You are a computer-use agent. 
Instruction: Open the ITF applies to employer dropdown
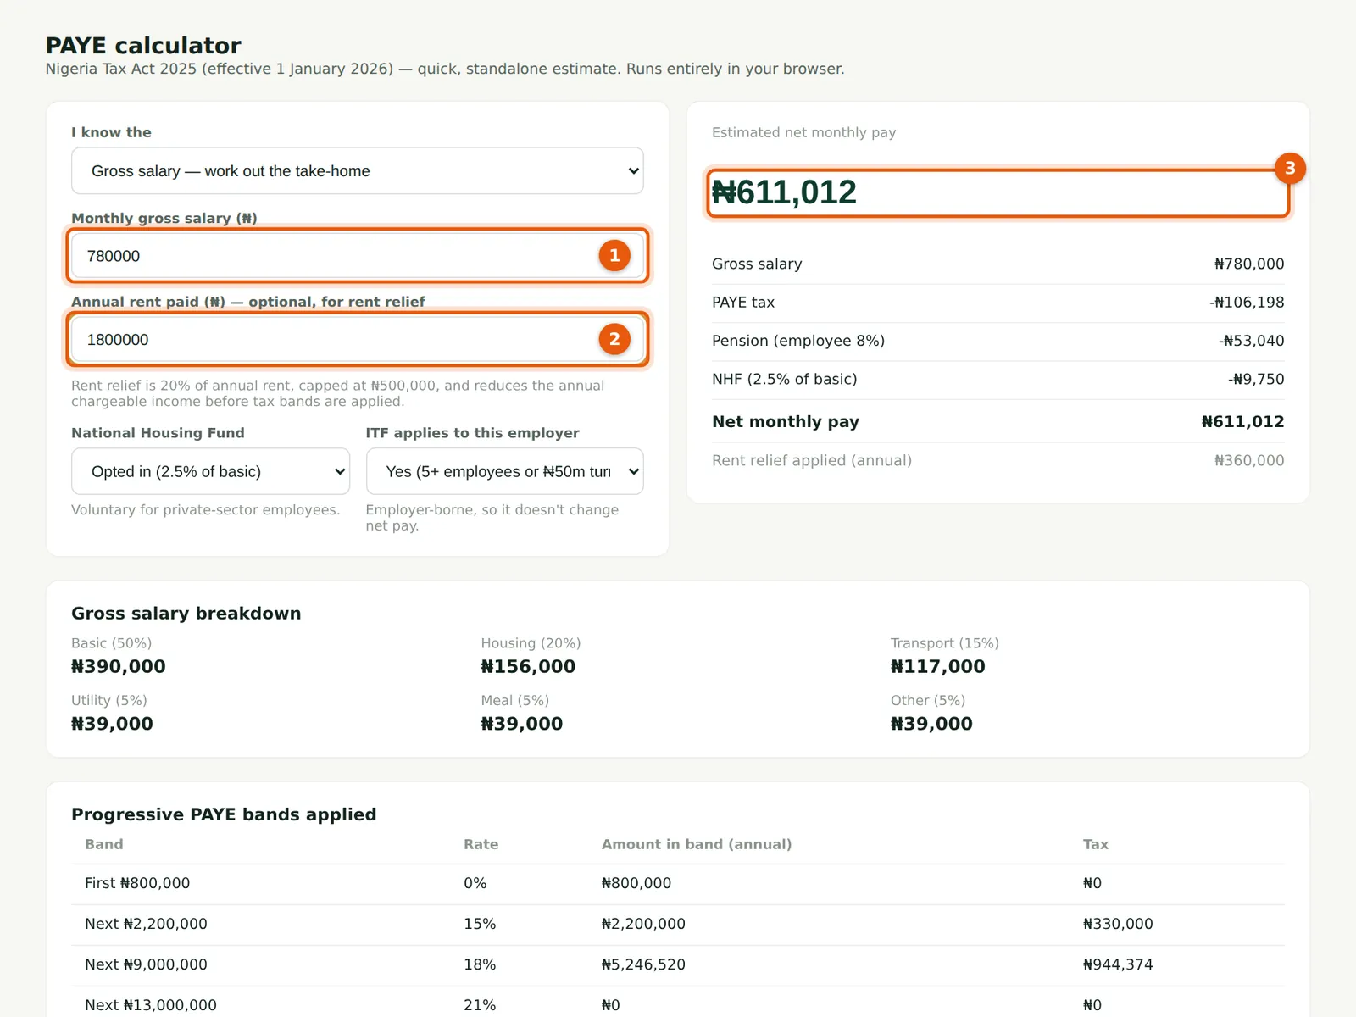(505, 471)
